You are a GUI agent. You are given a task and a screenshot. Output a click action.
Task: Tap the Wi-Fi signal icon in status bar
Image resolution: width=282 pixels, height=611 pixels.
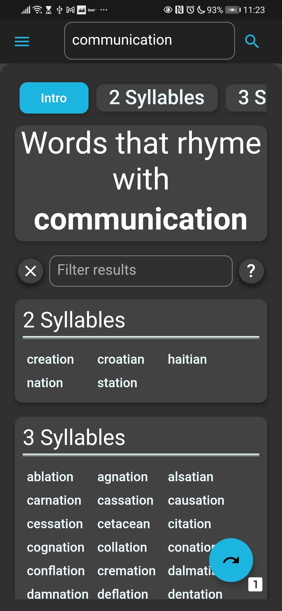point(38,10)
